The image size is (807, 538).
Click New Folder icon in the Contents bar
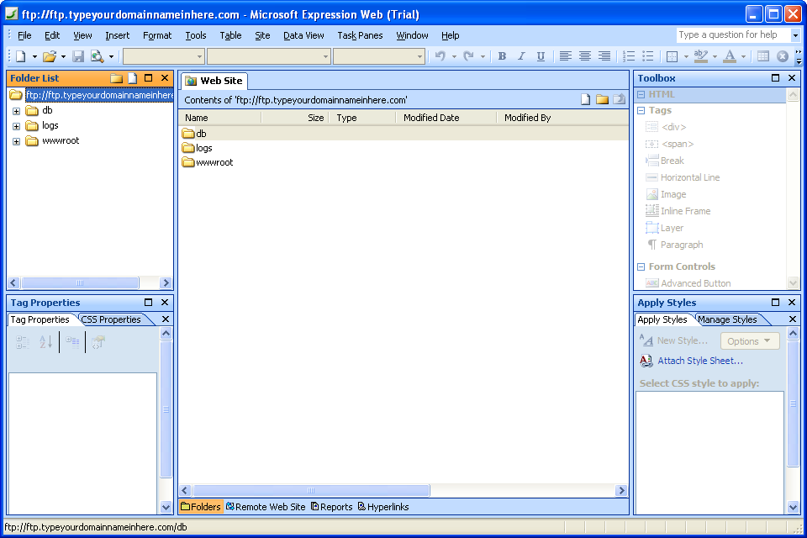tap(602, 99)
